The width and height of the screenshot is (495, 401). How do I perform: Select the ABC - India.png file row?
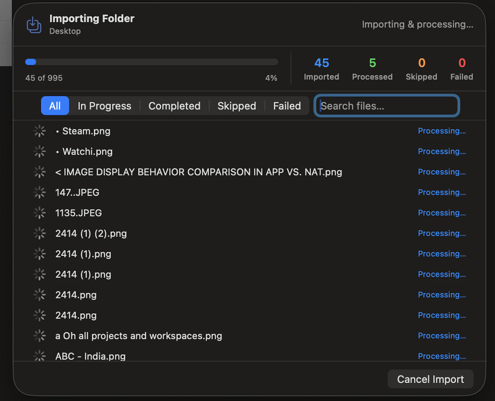tap(249, 356)
